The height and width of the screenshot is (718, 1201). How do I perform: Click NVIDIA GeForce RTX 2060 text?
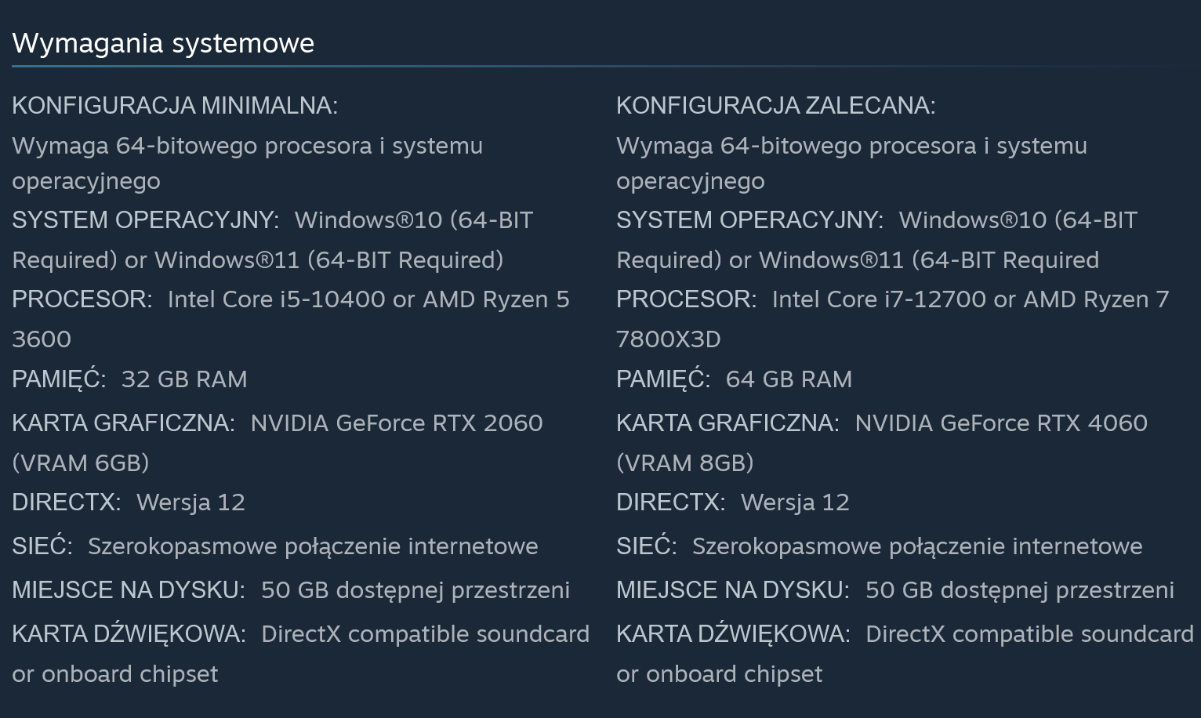pyautogui.click(x=397, y=423)
